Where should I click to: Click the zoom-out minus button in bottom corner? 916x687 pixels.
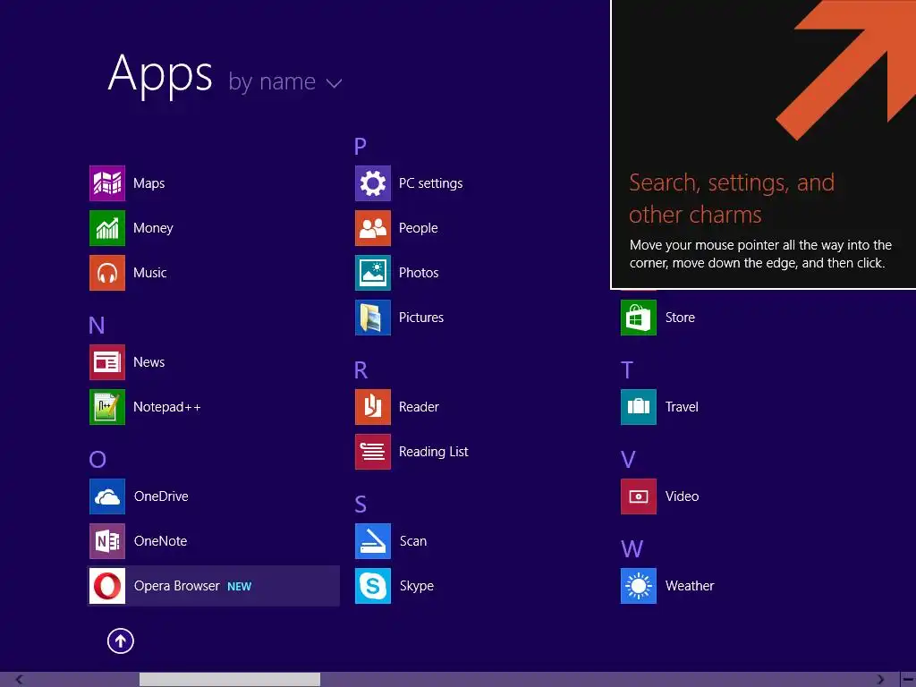909,680
